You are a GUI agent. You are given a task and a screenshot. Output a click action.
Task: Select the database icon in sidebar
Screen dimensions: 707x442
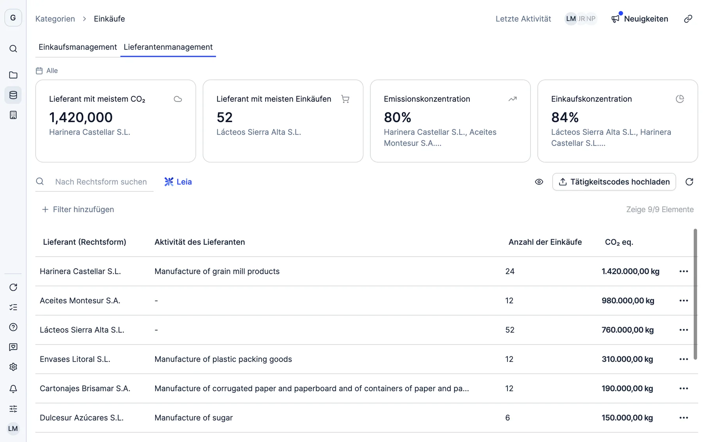[x=13, y=95]
